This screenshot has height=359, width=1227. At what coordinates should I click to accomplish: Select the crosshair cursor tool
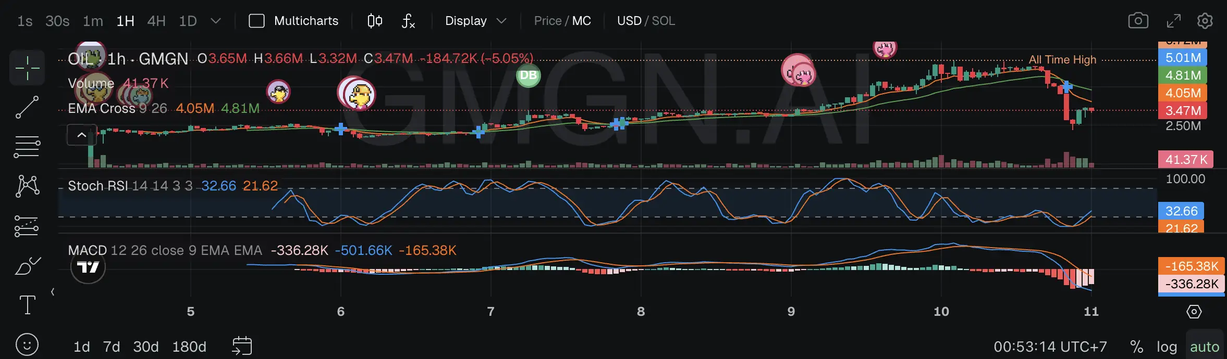tap(27, 68)
